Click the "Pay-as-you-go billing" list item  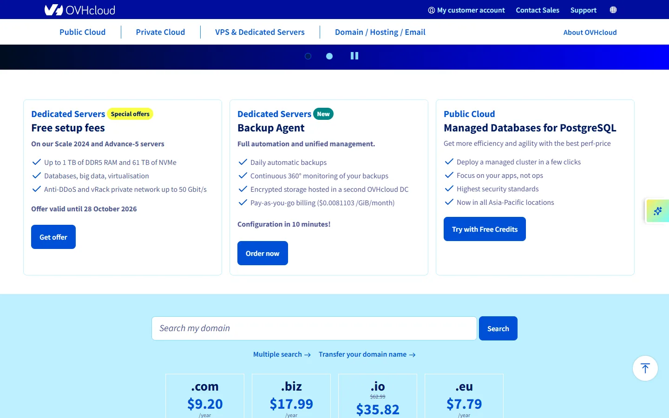[x=322, y=203]
